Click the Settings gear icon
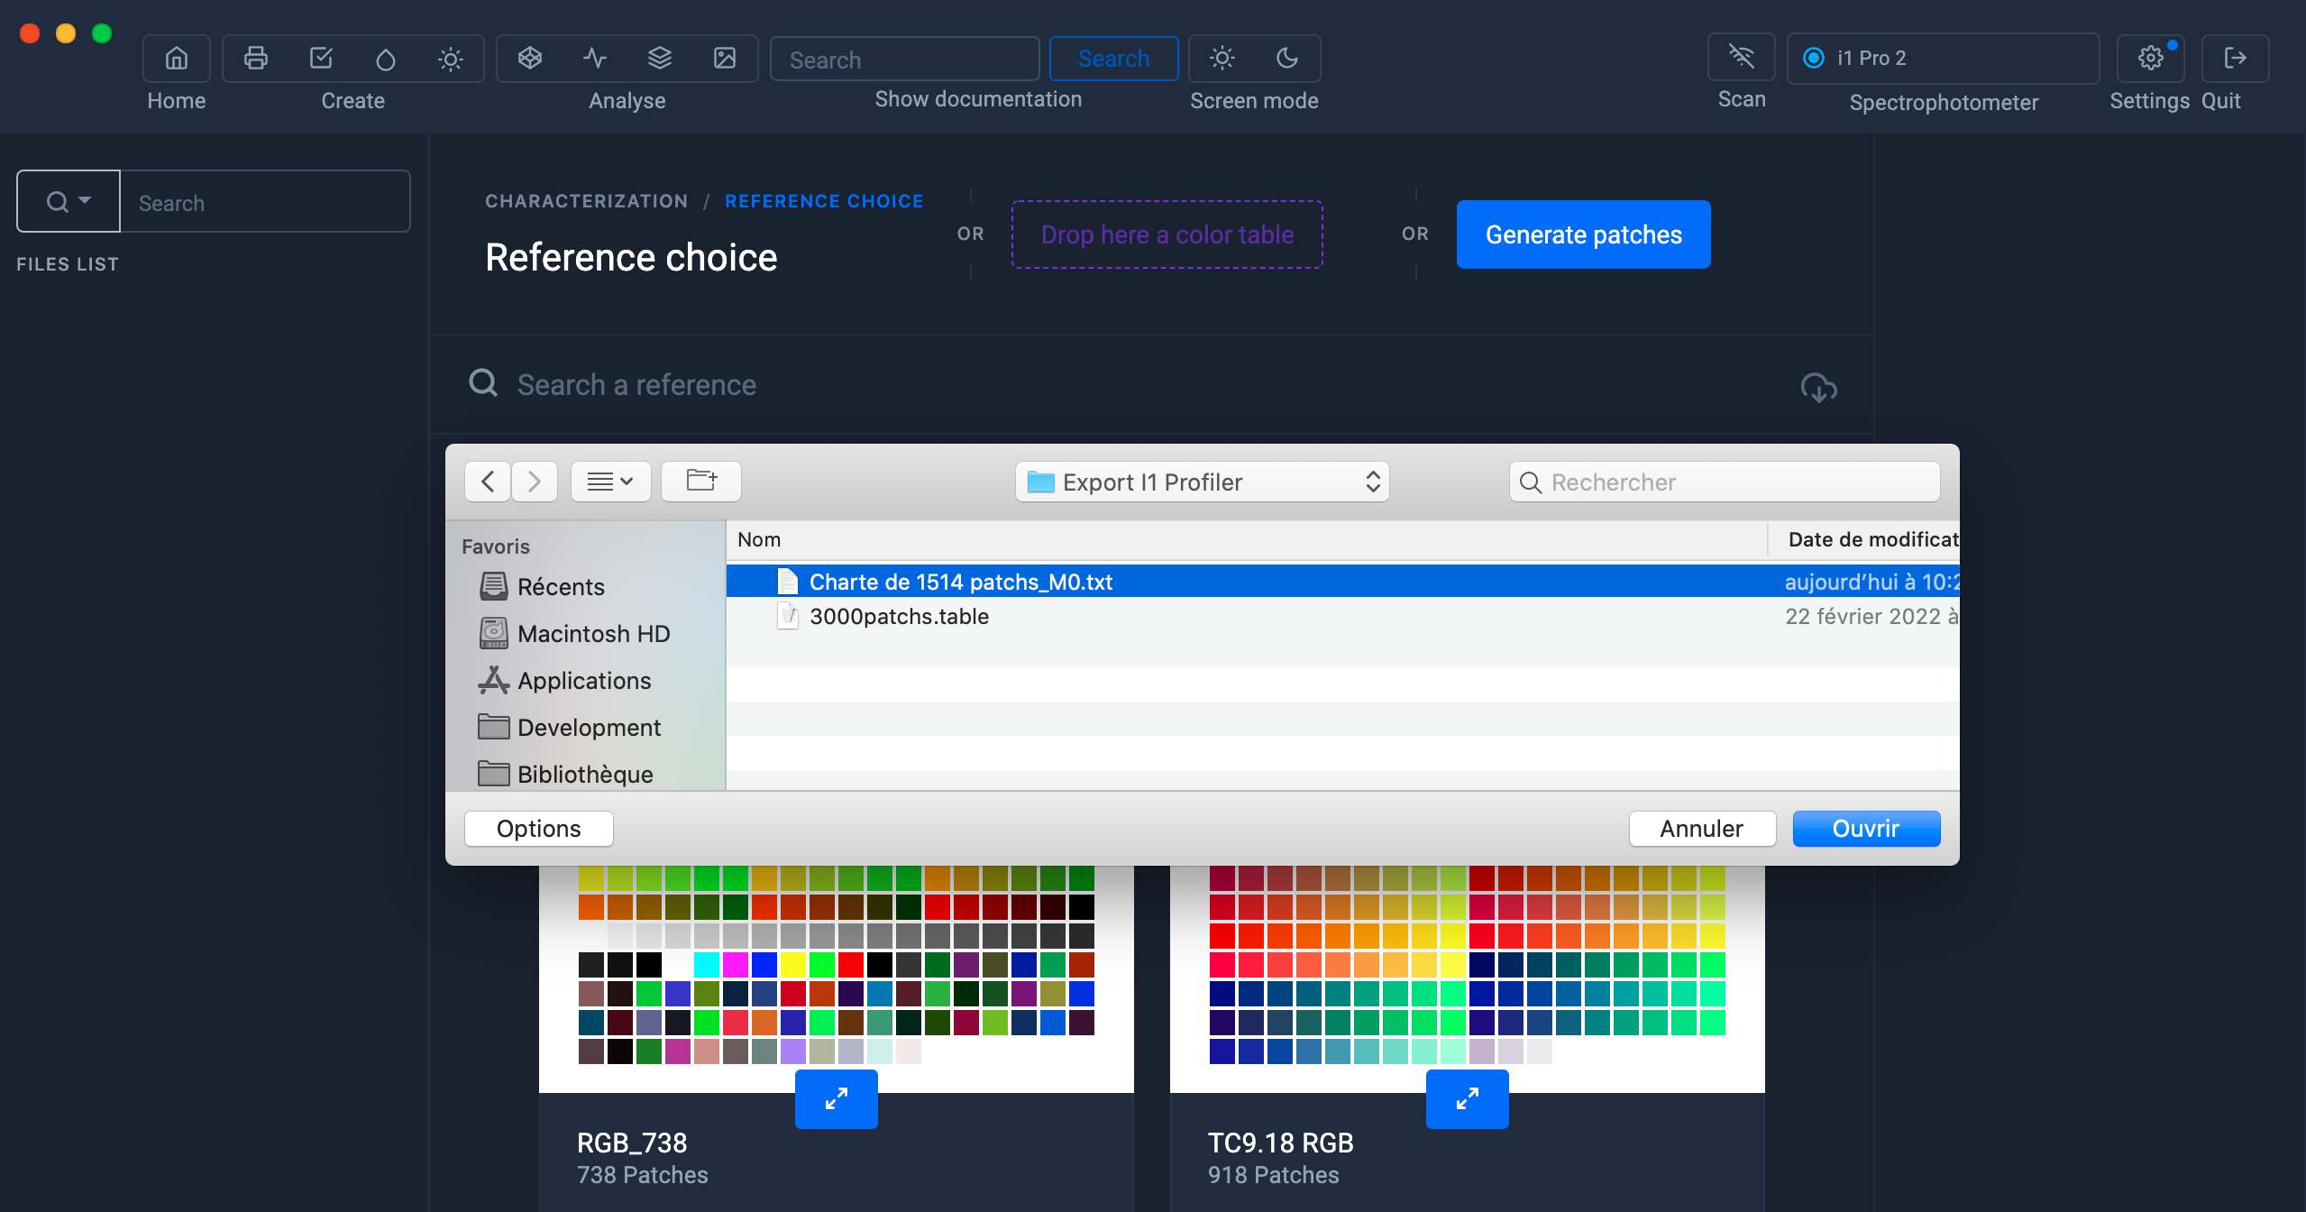Image resolution: width=2306 pixels, height=1212 pixels. [x=2149, y=58]
